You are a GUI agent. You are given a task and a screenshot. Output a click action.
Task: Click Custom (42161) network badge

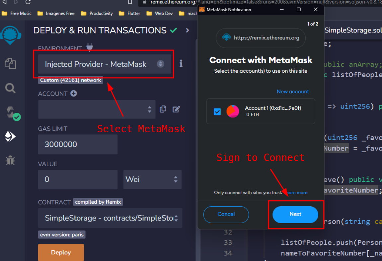(x=70, y=80)
